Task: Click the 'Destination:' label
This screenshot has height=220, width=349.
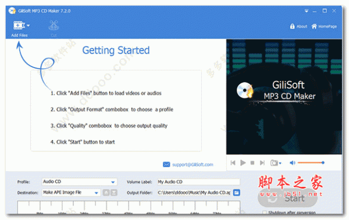Action: click(x=28, y=193)
